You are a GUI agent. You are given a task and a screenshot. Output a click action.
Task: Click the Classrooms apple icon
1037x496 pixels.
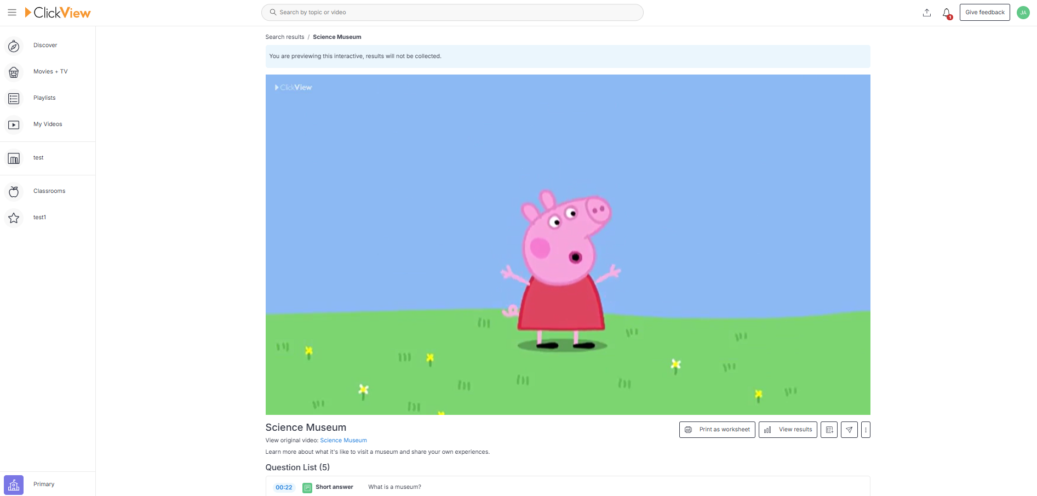[x=14, y=192]
